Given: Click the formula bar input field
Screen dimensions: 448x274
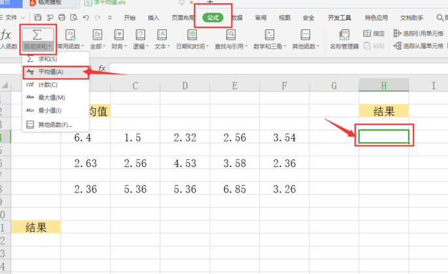Looking at the screenshot, I should coord(279,68).
